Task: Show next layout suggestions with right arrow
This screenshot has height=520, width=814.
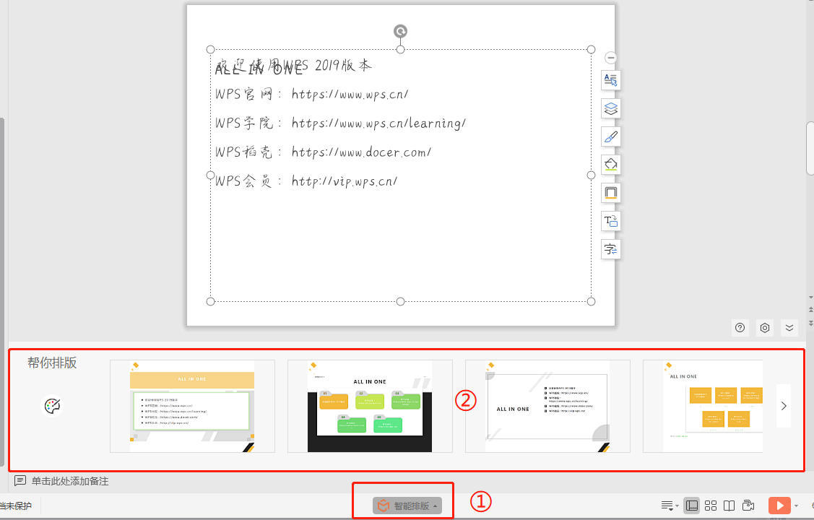Action: click(784, 406)
